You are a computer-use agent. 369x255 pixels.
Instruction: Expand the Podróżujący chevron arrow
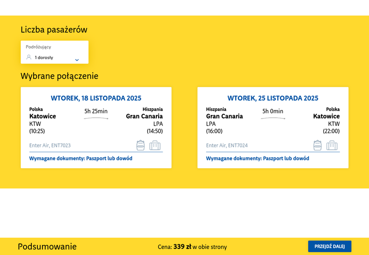(x=77, y=59)
